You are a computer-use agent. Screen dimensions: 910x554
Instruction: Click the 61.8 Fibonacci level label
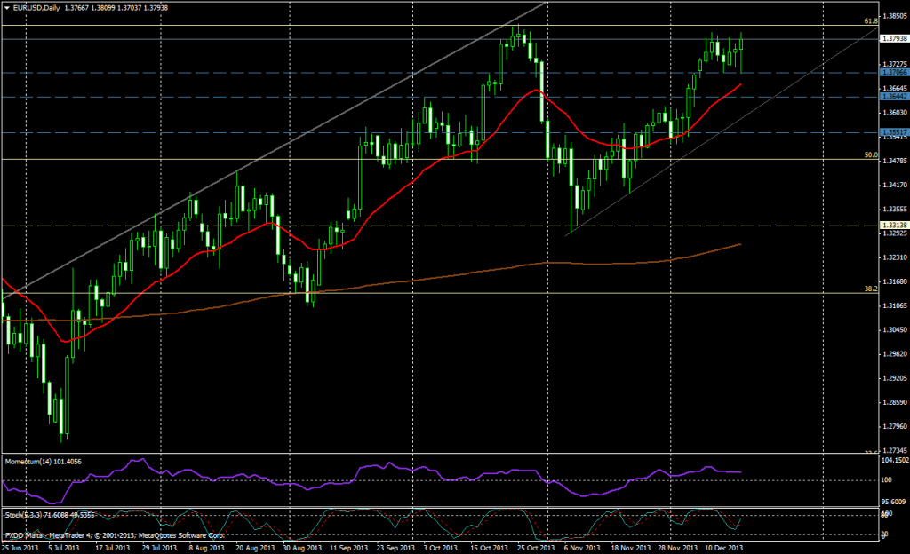(871, 20)
